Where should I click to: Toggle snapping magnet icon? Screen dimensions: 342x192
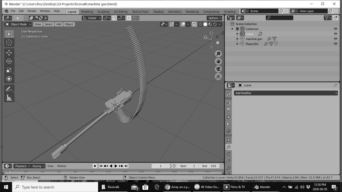(x=115, y=18)
